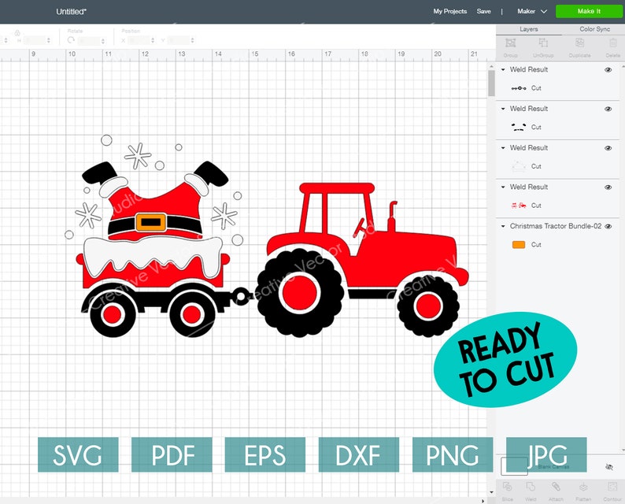The width and height of the screenshot is (625, 504).
Task: Hide the Christmas Tractor Bundle-02 layer
Action: [608, 226]
